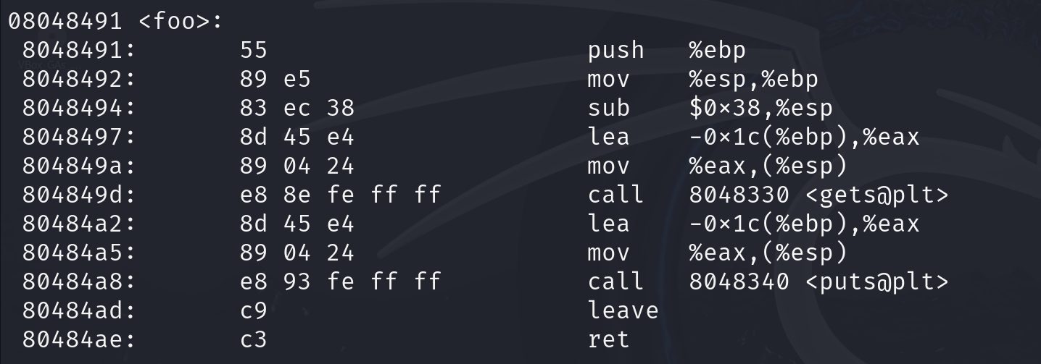Click the sub instruction mnemonic
This screenshot has width=1041, height=364.
pos(608,108)
